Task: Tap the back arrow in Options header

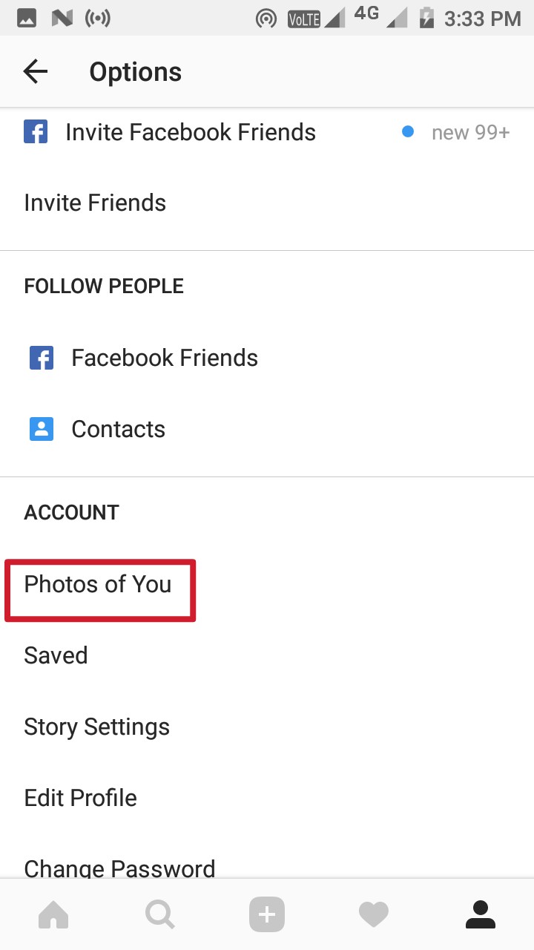Action: pos(35,72)
